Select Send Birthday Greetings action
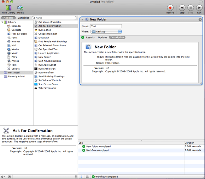The width and height of the screenshot is (205, 179). (x=51, y=77)
